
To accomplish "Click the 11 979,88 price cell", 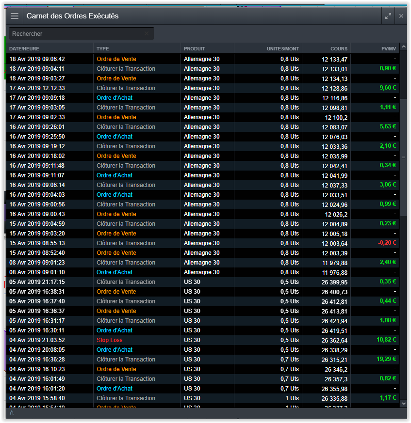I will point(334,263).
